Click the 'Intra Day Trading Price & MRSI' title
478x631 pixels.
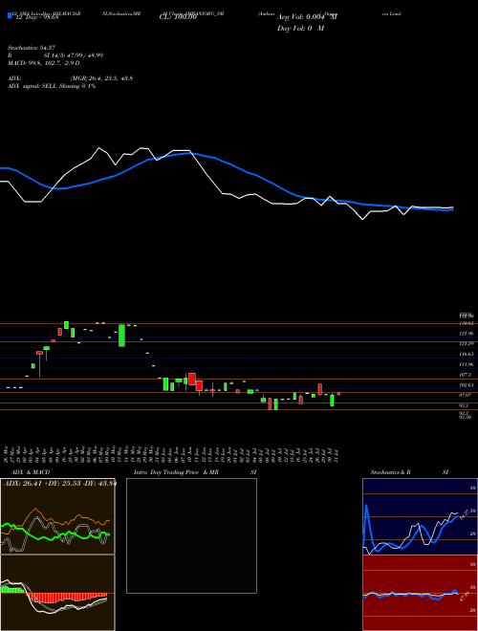195,472
